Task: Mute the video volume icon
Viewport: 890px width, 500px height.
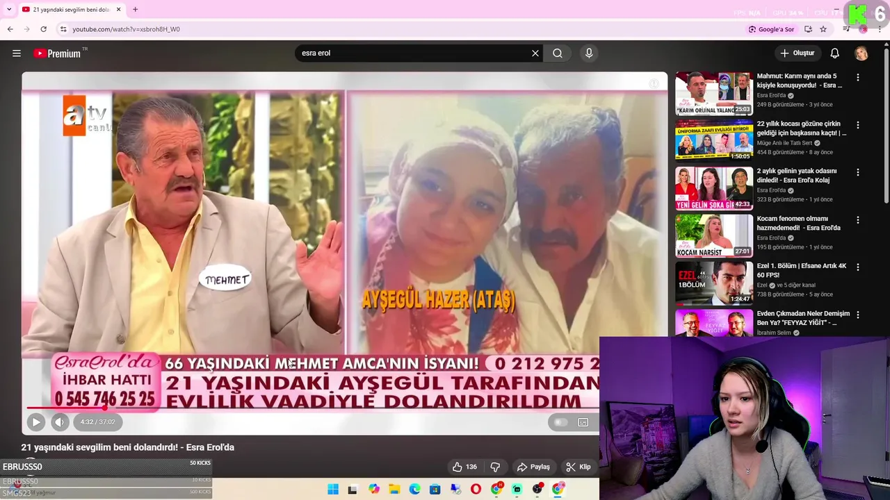Action: 60,422
